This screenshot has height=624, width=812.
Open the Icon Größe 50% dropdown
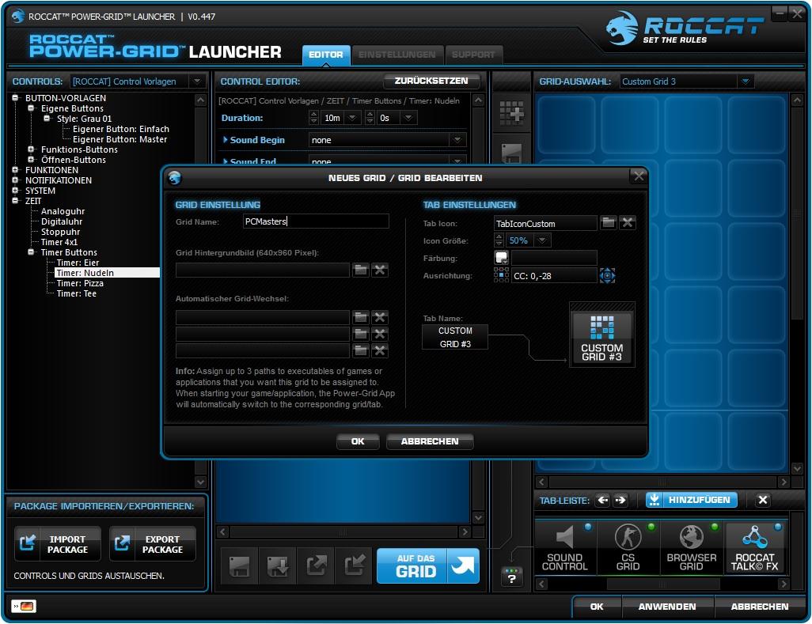tap(542, 240)
